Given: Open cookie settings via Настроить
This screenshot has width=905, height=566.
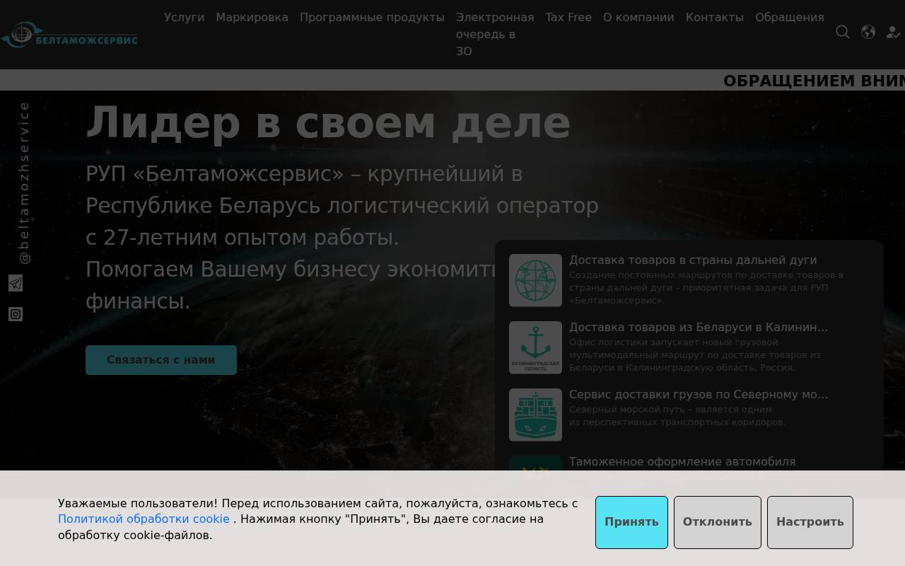Looking at the screenshot, I should pos(810,522).
